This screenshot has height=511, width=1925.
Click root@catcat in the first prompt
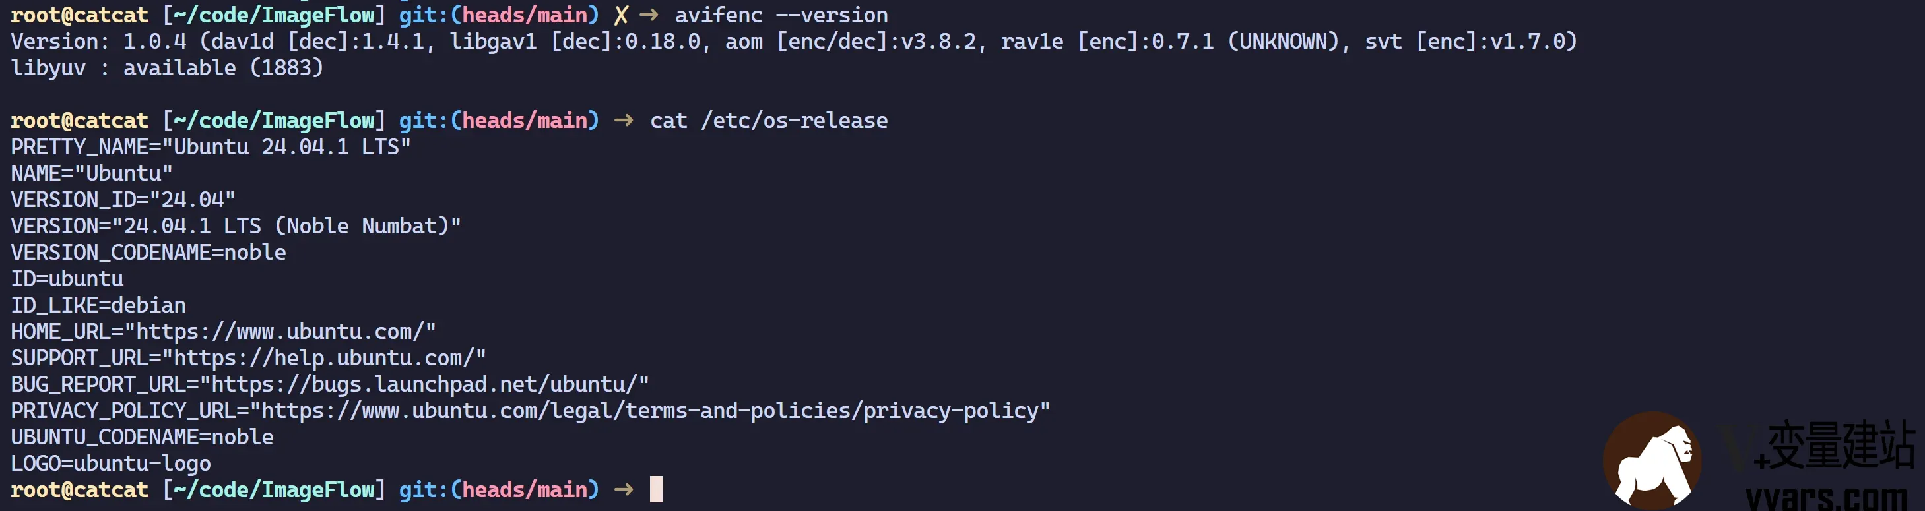click(x=79, y=15)
